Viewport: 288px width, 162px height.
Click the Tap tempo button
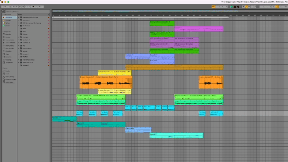tap(10, 6)
